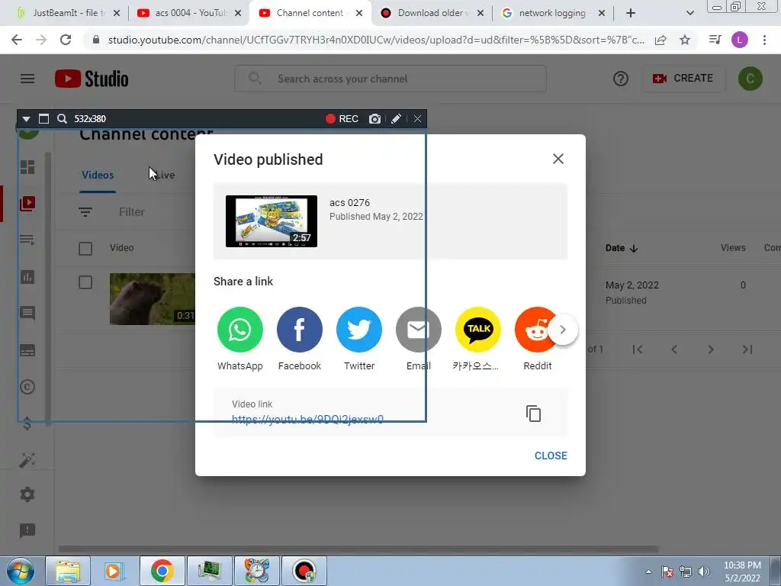Open the volume speaker tray icon

pos(703,572)
